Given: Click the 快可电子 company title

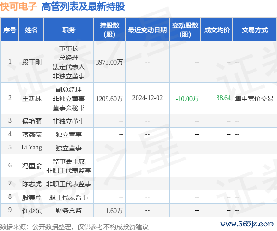Looking at the screenshot, I should click(x=18, y=7).
